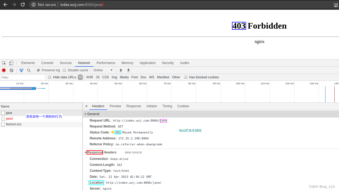
Task: Click the request bar in timeline overview
Action: [x=18, y=88]
